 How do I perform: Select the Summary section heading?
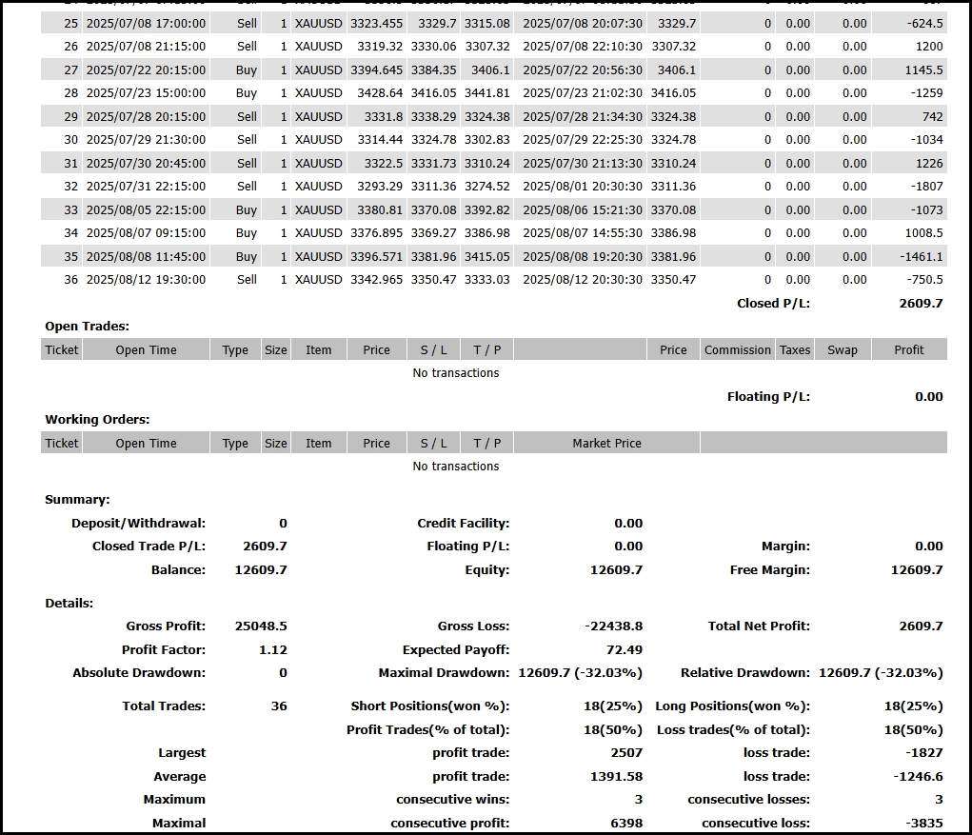(77, 500)
